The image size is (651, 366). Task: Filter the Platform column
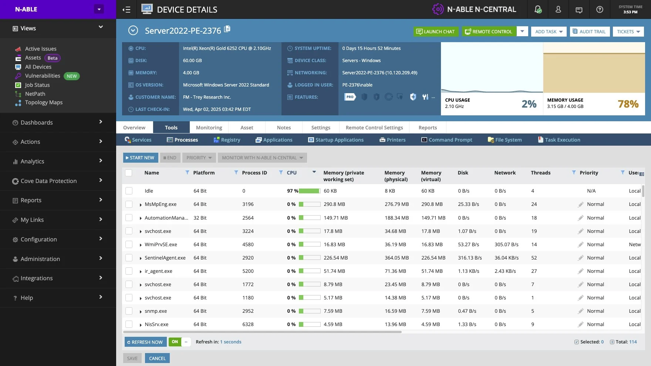[x=236, y=173]
